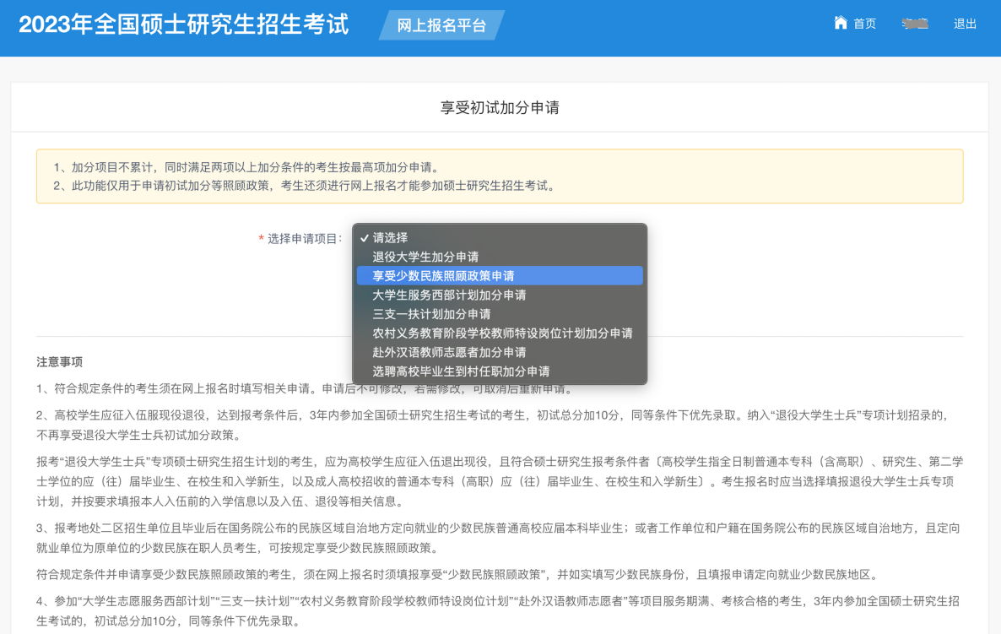Pick 赴外汉语教师志愿者加分申请 option
This screenshot has height=634, width=1001.
pos(449,352)
